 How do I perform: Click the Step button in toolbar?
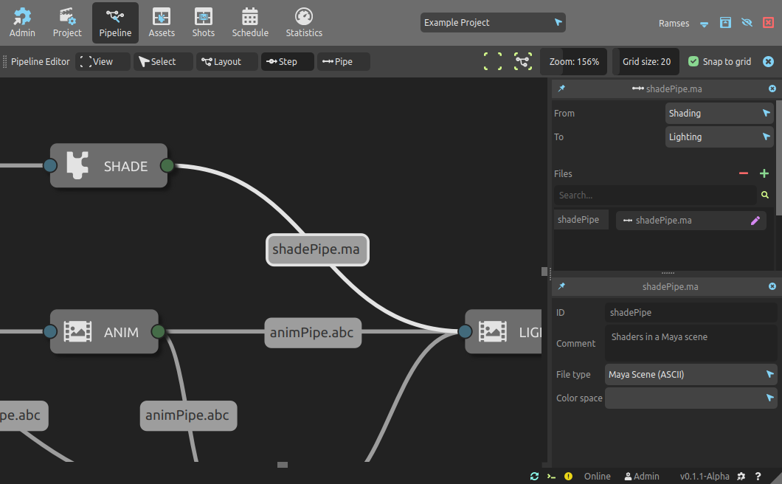tap(287, 61)
